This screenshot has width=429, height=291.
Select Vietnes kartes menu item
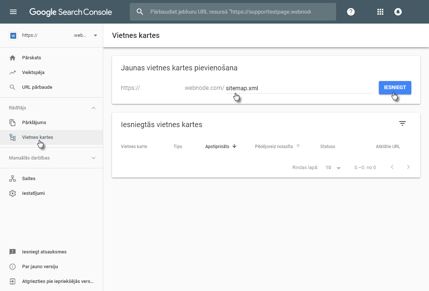point(52,137)
